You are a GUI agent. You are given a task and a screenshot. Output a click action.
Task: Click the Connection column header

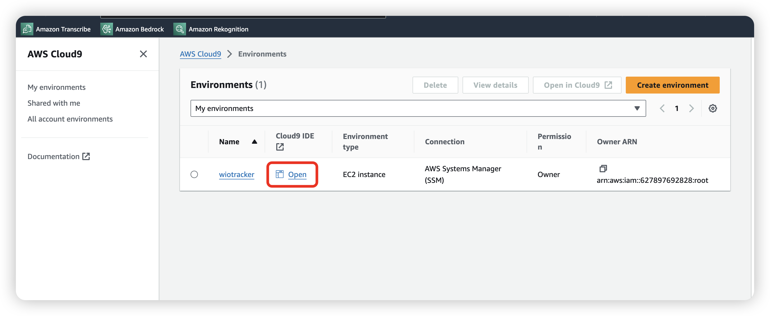click(x=445, y=142)
